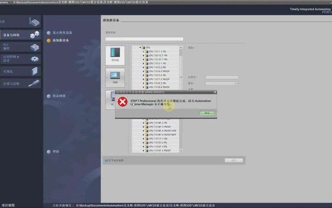The image size is (332, 208).
Task: Click 确定 in the license error dialog
Action: click(x=207, y=113)
